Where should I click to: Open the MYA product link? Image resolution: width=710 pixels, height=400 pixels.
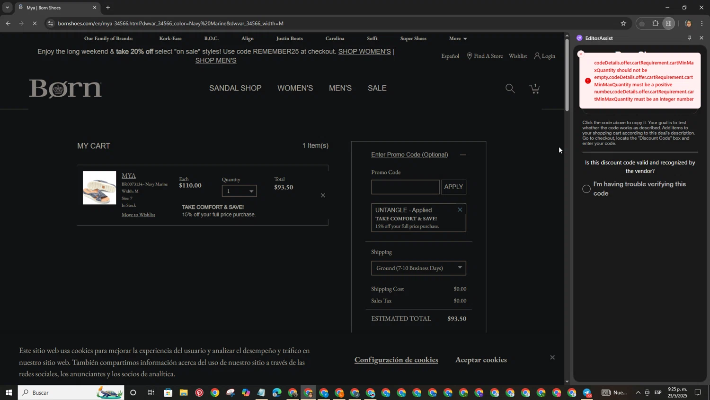(x=129, y=175)
